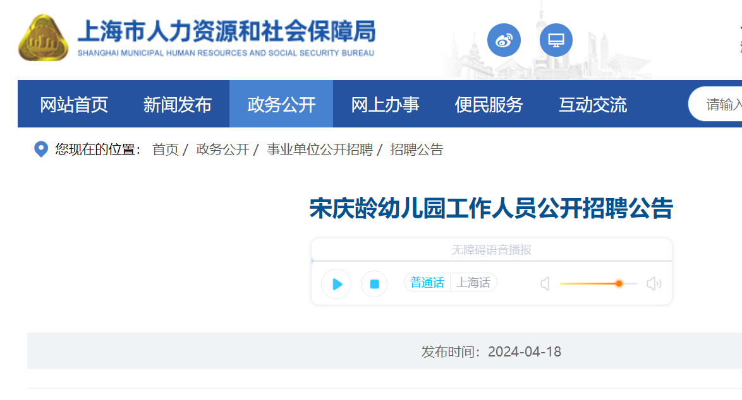Click the 招聘公告 breadcrumb link
The width and height of the screenshot is (742, 400).
coord(417,150)
